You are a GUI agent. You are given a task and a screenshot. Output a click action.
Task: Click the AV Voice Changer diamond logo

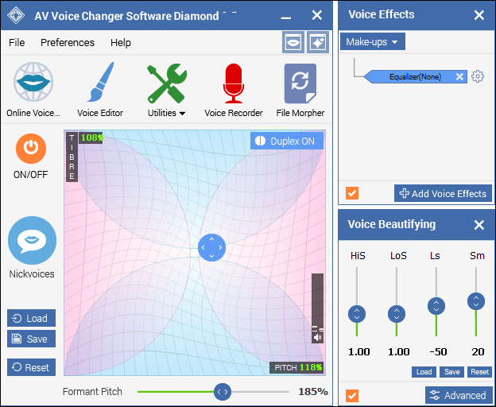click(16, 15)
